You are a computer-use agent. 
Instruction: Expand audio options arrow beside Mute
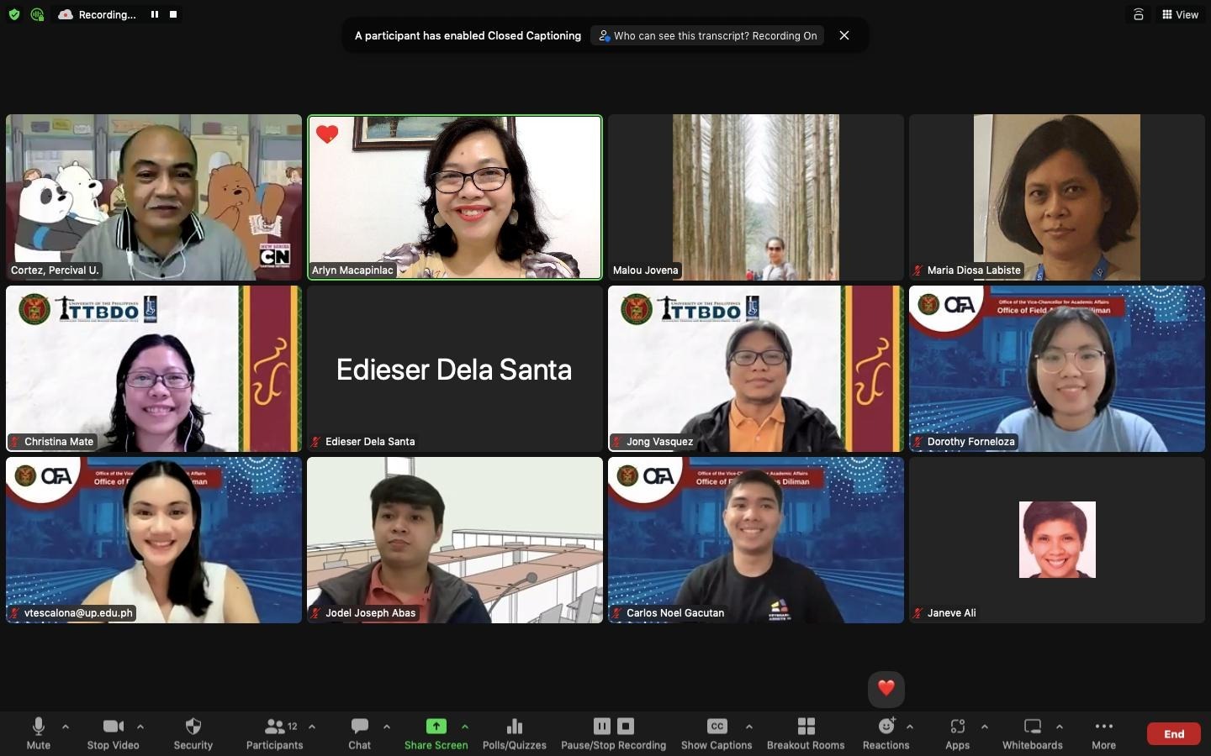(x=66, y=727)
